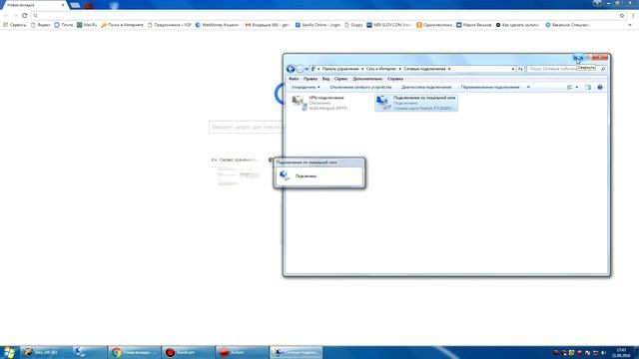The width and height of the screenshot is (639, 359).
Task: Open the Вид menu
Action: 325,79
